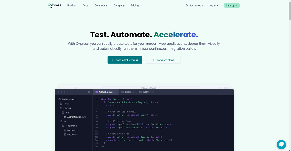Select Button.cy.tsx in file tree
Screen dimensions: 291x151
tap(72, 130)
